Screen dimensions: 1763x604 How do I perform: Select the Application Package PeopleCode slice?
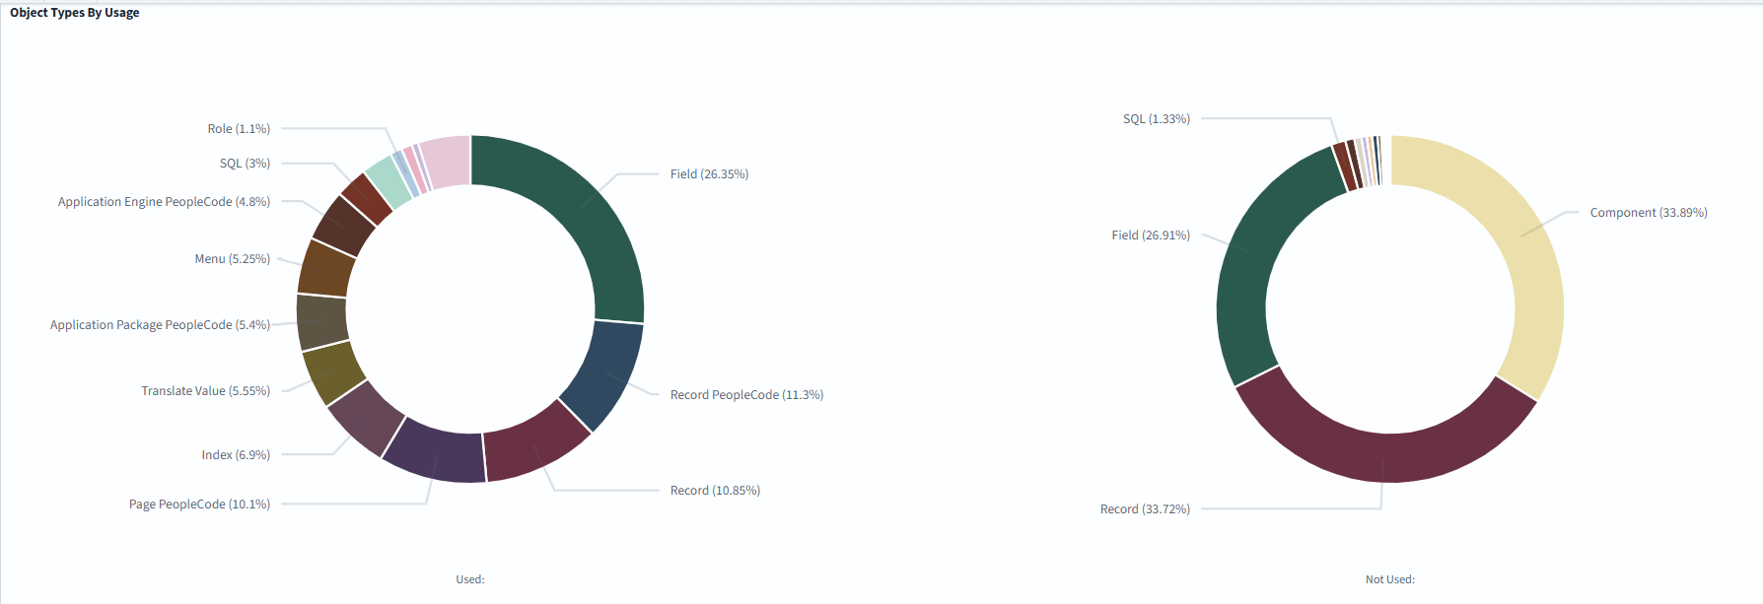tap(321, 321)
